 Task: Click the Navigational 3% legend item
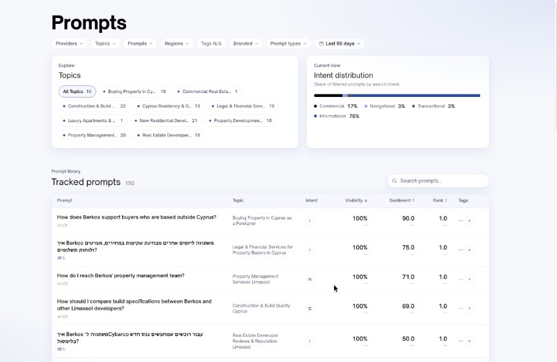(x=384, y=106)
